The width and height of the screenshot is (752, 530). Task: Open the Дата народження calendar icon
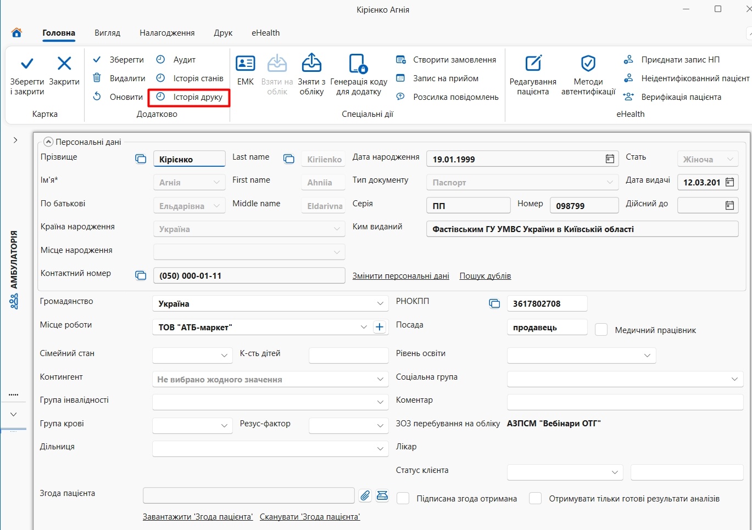pos(610,159)
